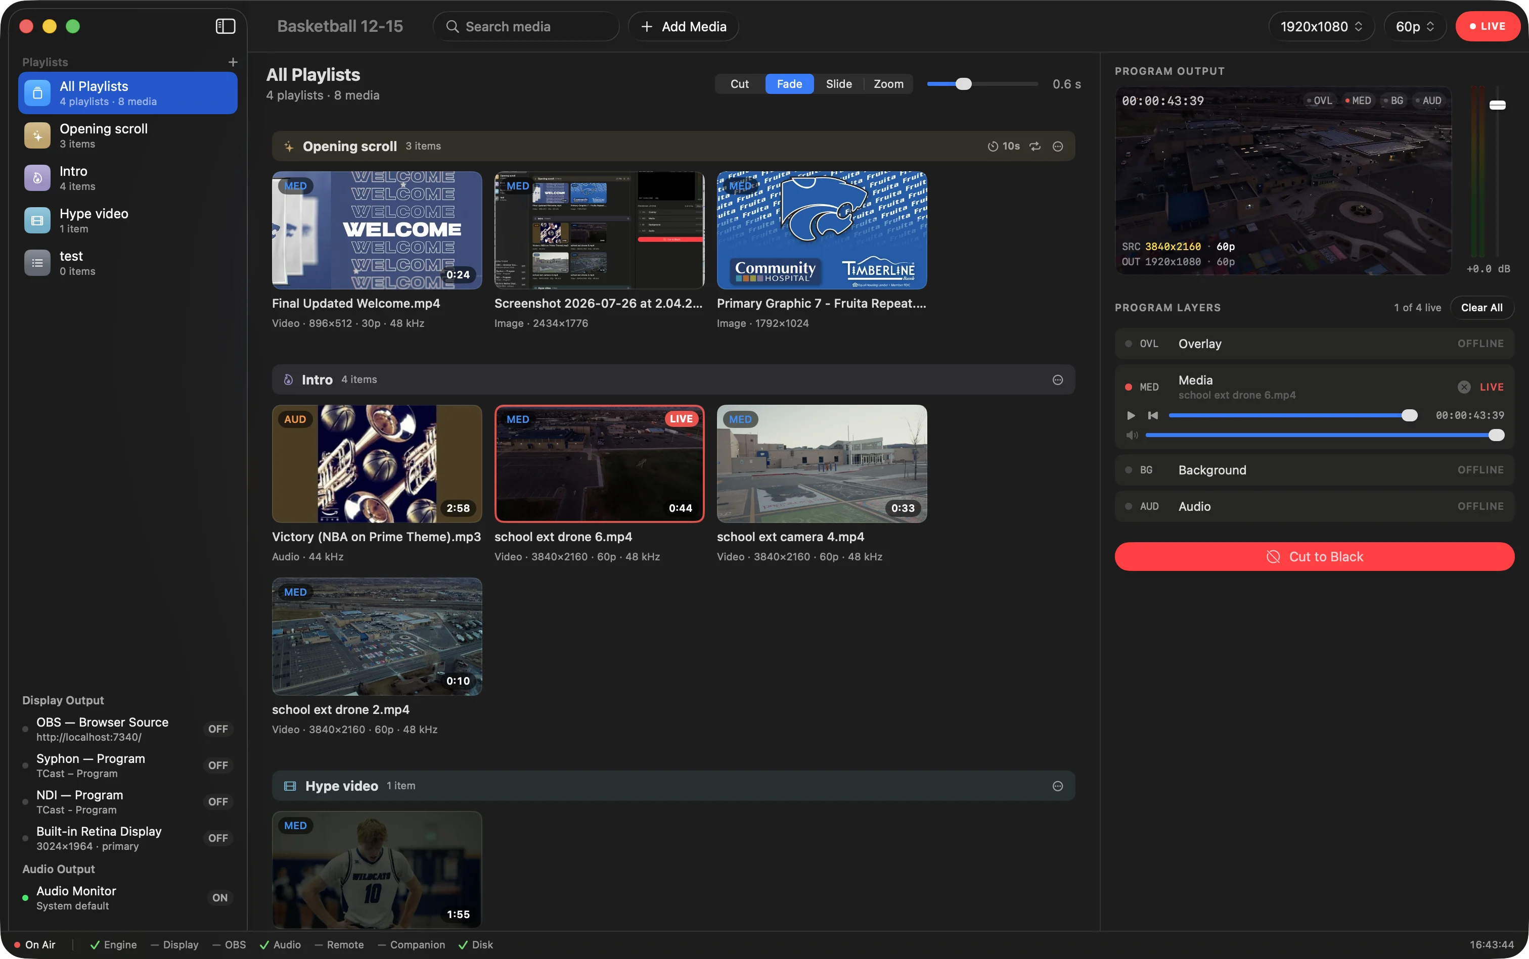Click the Remote status item

(340, 944)
